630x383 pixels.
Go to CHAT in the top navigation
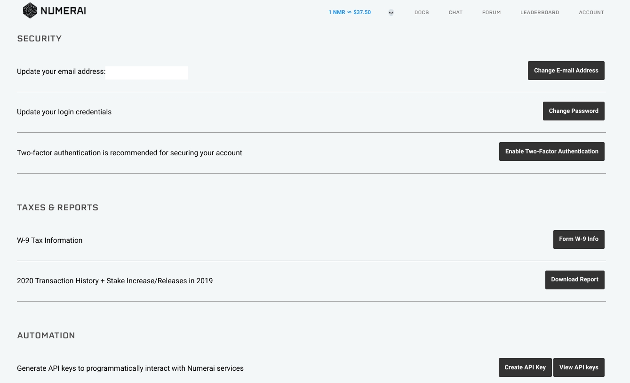(455, 12)
